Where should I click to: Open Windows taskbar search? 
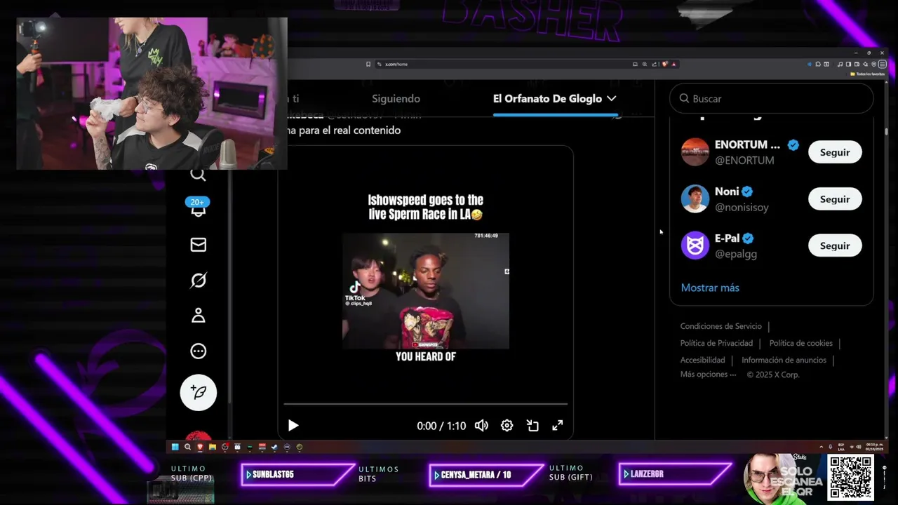click(187, 447)
